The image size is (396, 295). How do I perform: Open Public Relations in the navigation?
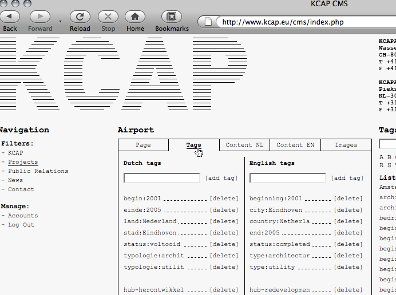click(x=38, y=171)
